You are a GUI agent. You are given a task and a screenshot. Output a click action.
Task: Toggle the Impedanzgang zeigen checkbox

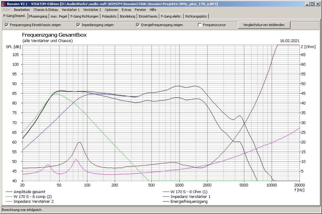coord(78,25)
